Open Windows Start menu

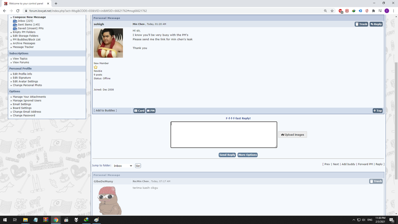[5, 220]
